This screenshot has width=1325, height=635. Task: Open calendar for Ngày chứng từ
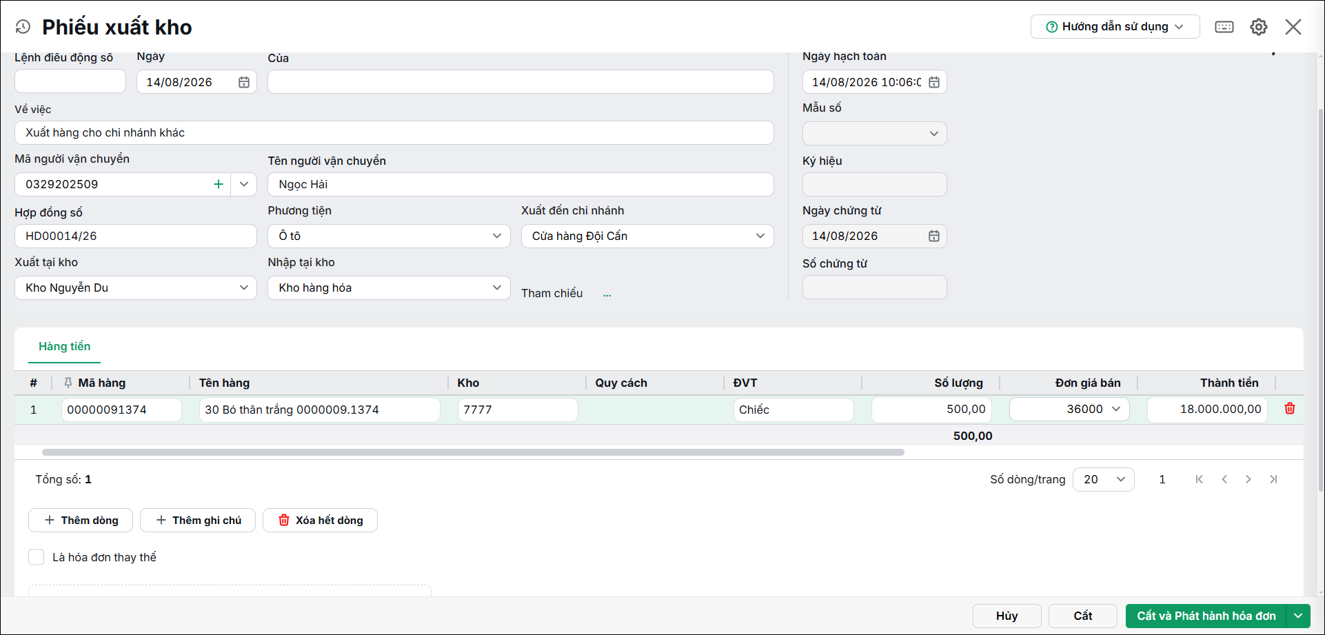pyautogui.click(x=934, y=236)
